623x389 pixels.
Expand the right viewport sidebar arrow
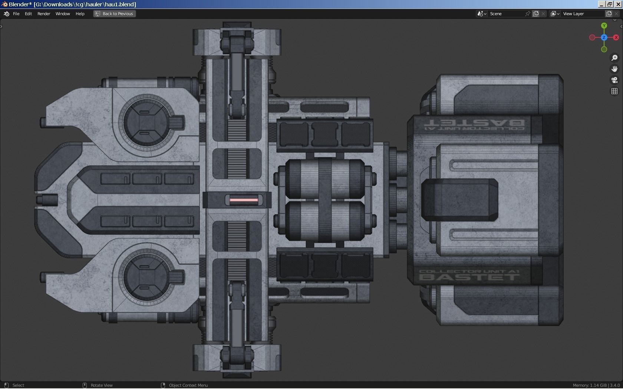[620, 26]
